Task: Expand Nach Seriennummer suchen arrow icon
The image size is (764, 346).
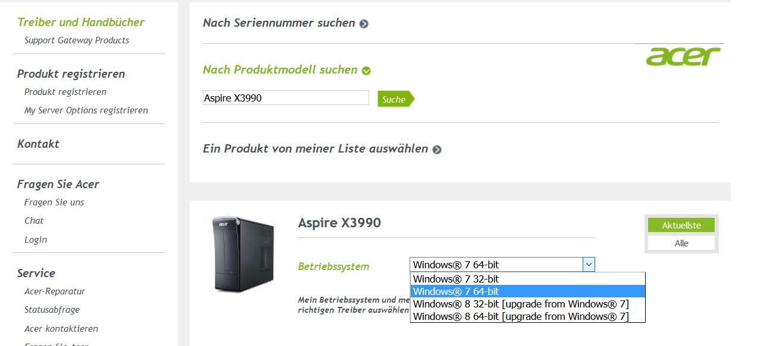Action: 364,24
